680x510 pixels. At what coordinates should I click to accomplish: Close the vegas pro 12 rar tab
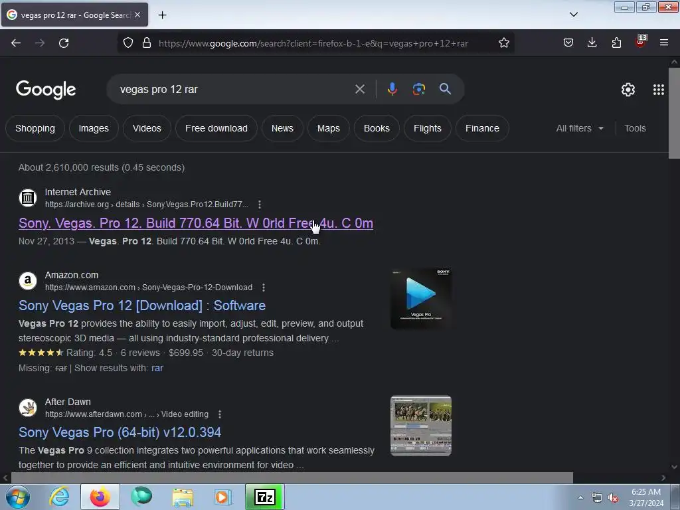(137, 15)
